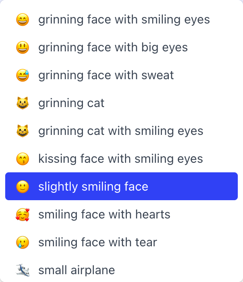Viewport: 243px width, 282px height.
Task: Choose "smiling face with tear" text
Action: click(x=98, y=242)
